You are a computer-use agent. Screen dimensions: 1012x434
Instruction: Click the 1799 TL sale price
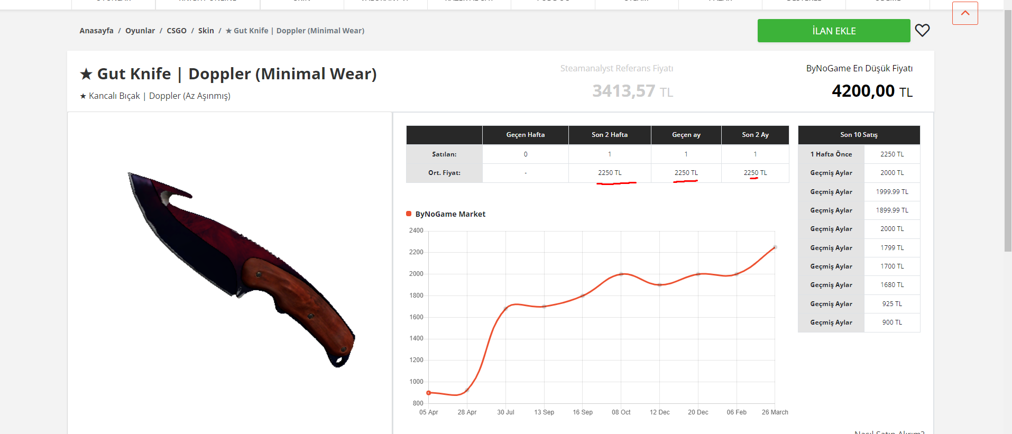[892, 248]
